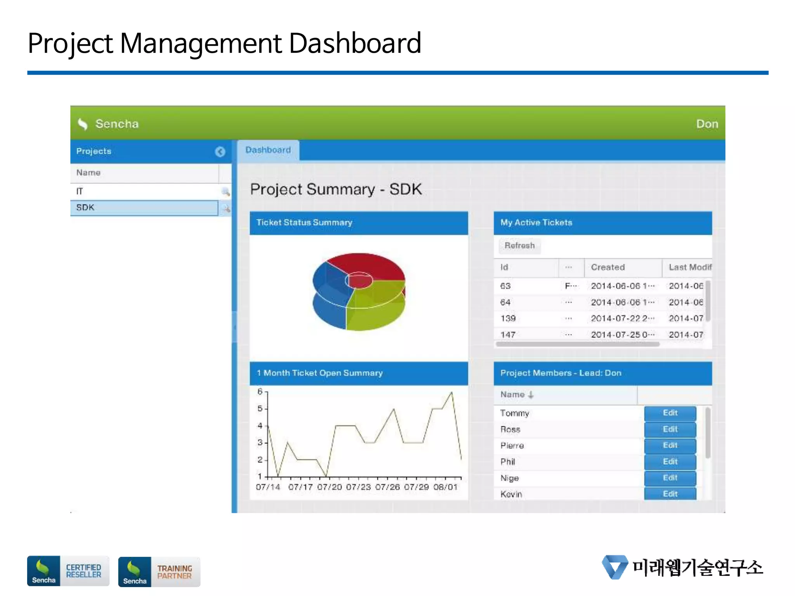Select member name Pierre
Image resolution: width=795 pixels, height=596 pixels.
pos(512,446)
